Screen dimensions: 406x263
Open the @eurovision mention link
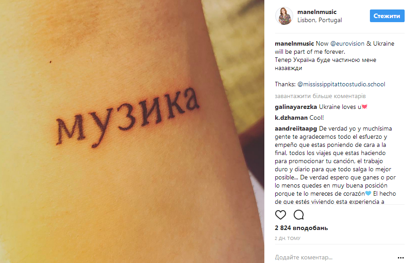coord(347,43)
